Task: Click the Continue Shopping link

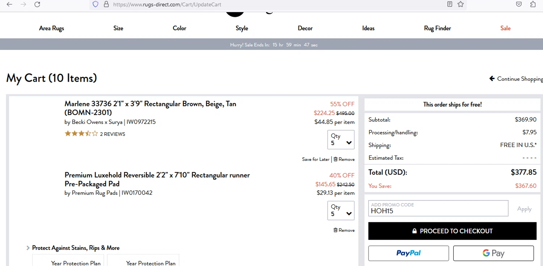Action: [520, 79]
